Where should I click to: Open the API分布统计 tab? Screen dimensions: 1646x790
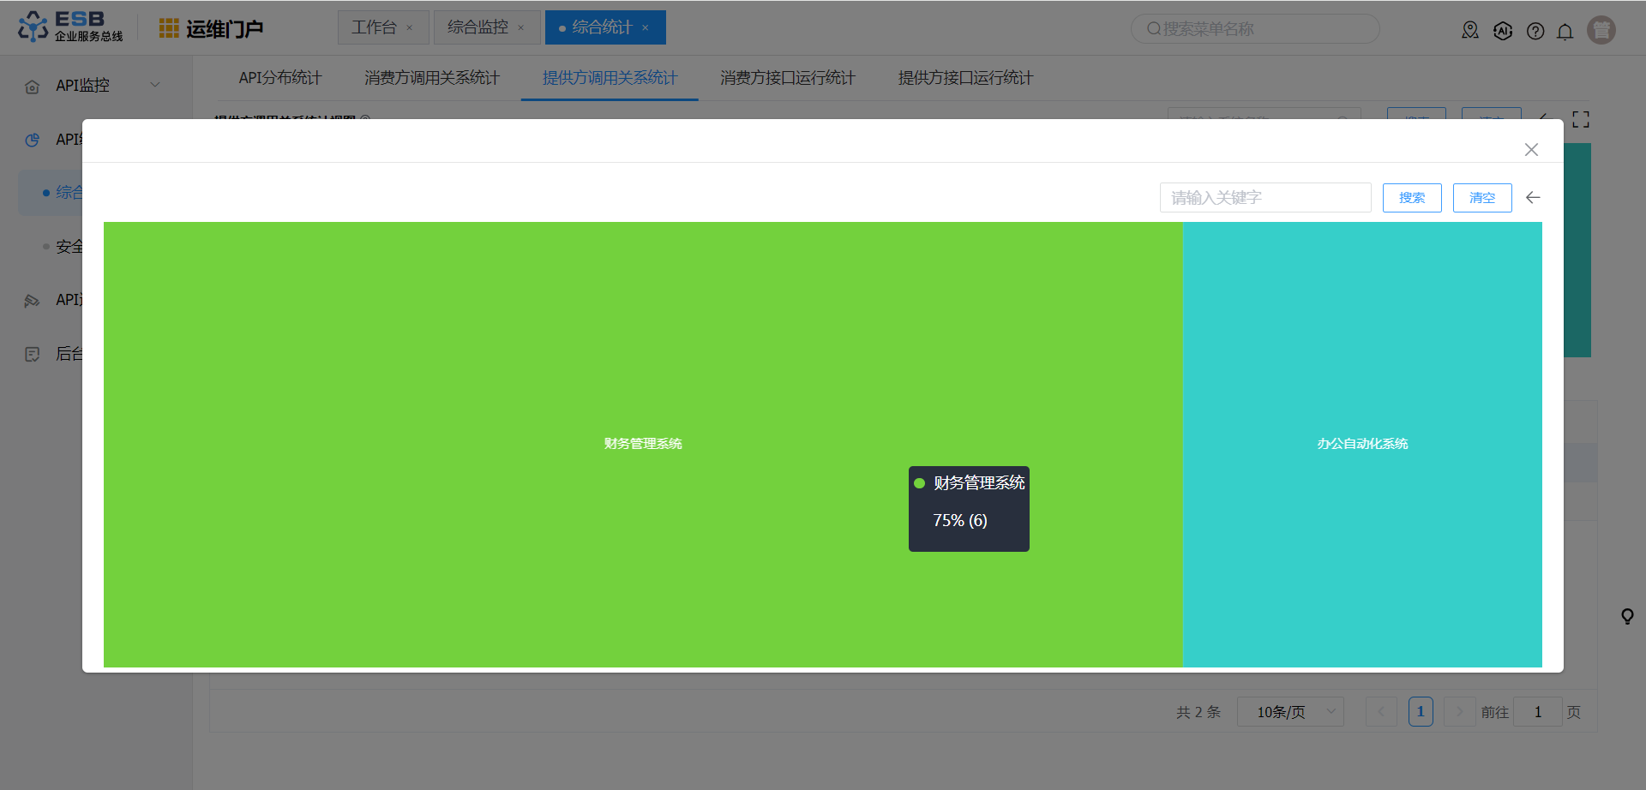(280, 78)
